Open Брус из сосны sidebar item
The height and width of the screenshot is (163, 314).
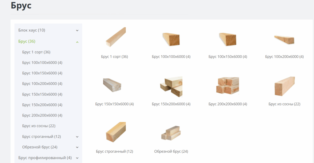pos(39,126)
